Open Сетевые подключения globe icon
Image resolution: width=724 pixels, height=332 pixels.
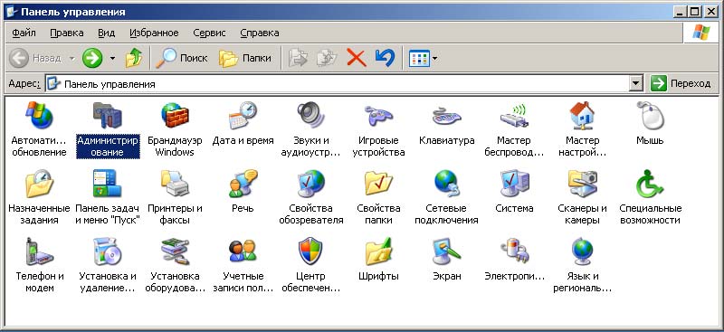click(446, 184)
